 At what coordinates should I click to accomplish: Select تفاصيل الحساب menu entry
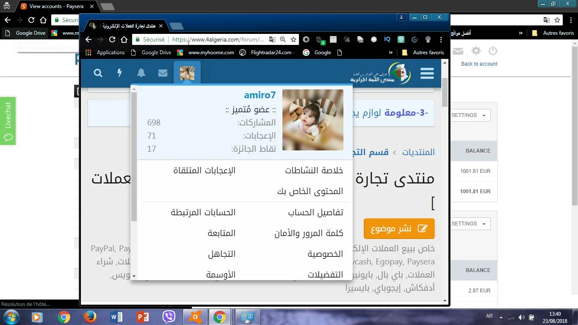[315, 212]
